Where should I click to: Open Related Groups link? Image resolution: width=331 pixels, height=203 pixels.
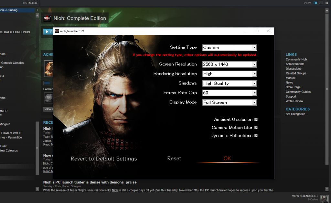tap(296, 73)
